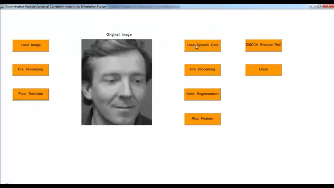
Task: Run DMCCA Emotion-ReC
Action: (x=264, y=45)
